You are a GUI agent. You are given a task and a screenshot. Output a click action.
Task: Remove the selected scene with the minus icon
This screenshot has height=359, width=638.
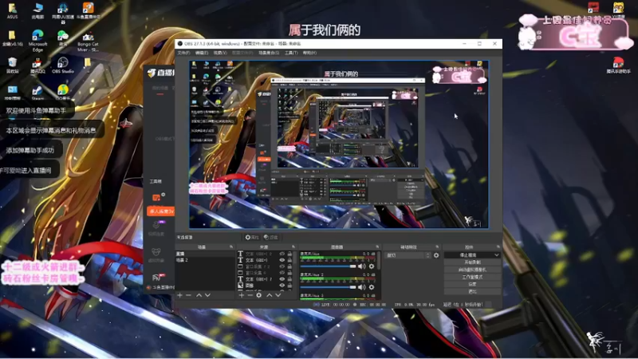point(188,294)
